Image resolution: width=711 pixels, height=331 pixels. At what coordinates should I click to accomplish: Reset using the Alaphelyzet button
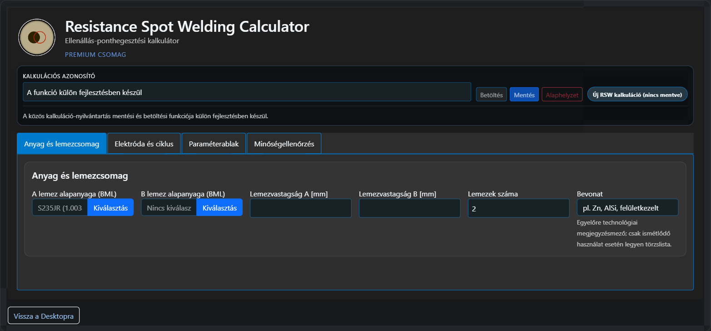click(562, 95)
